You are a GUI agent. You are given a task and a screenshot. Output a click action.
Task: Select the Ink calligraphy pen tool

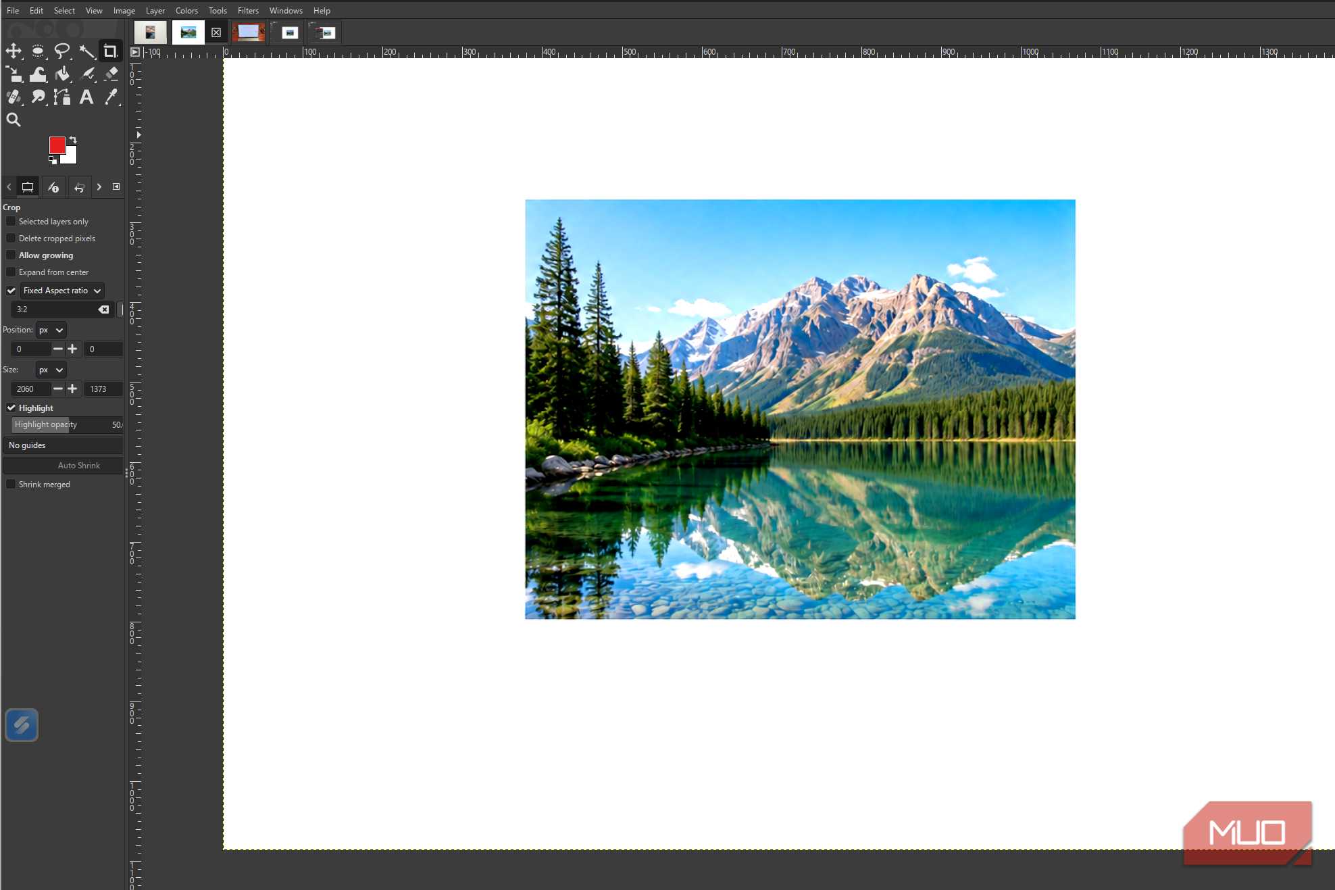(x=86, y=74)
